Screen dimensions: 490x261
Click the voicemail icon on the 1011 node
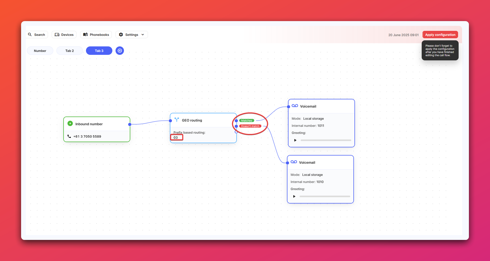(x=295, y=106)
